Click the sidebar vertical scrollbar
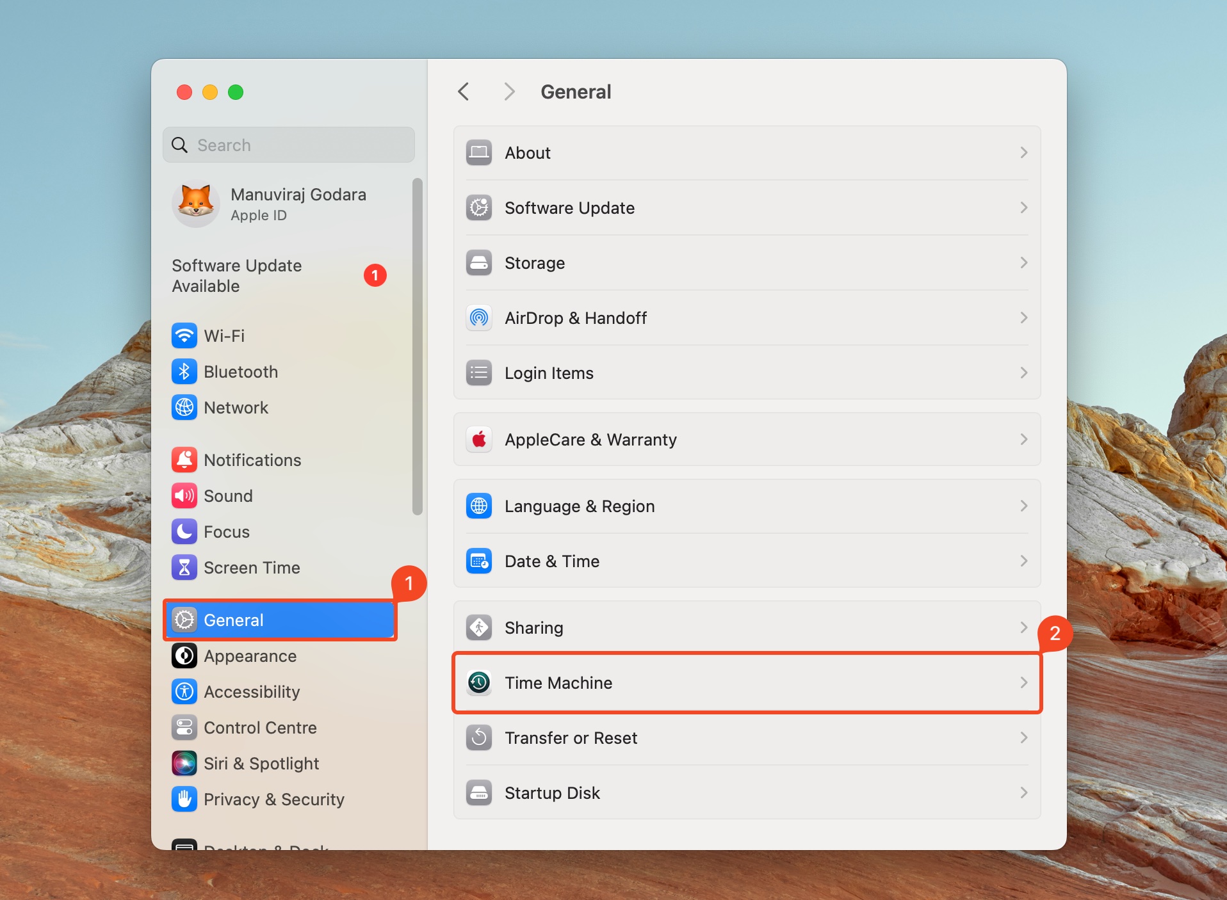This screenshot has height=900, width=1227. [x=418, y=346]
